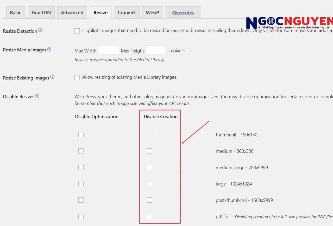Screen dimensions: 333x226
Task: Click into the Max Height field
Action: (156, 50)
